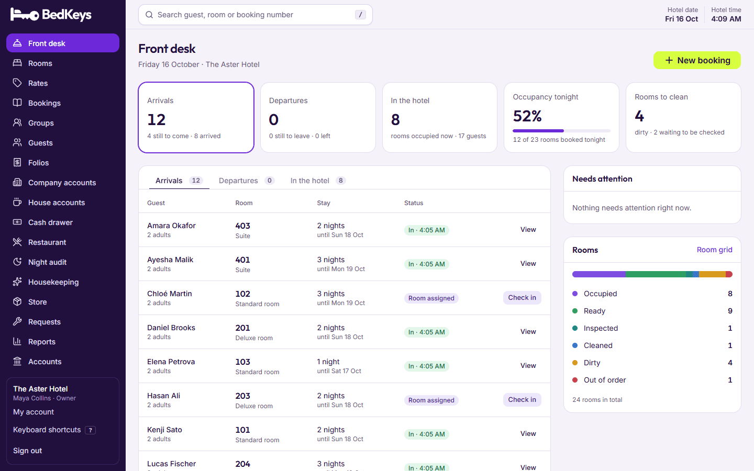Click the search magnifier icon
Viewport: 754px width, 471px height.
point(149,15)
